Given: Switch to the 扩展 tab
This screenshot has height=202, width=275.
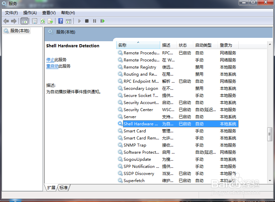Looking at the screenshot, I should tap(51, 187).
